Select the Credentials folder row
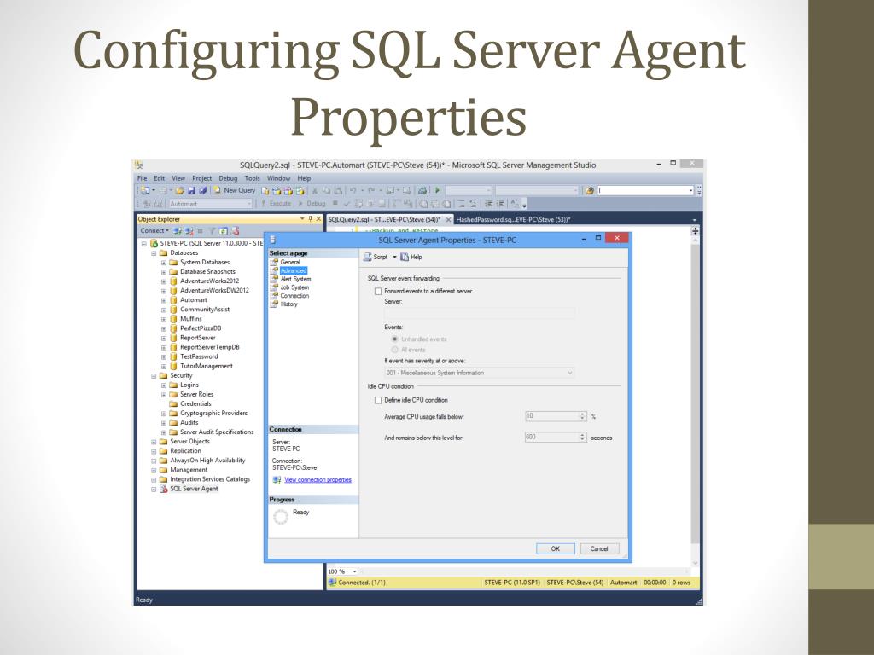Screen dimensions: 874x655 (x=195, y=404)
